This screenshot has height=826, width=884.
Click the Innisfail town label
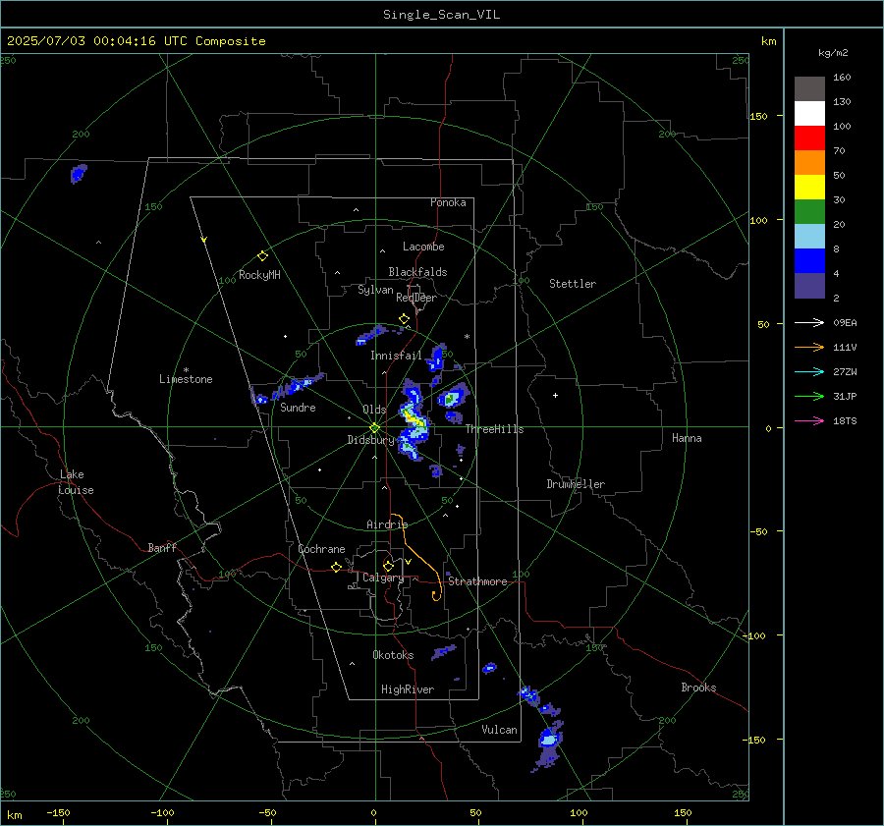396,356
